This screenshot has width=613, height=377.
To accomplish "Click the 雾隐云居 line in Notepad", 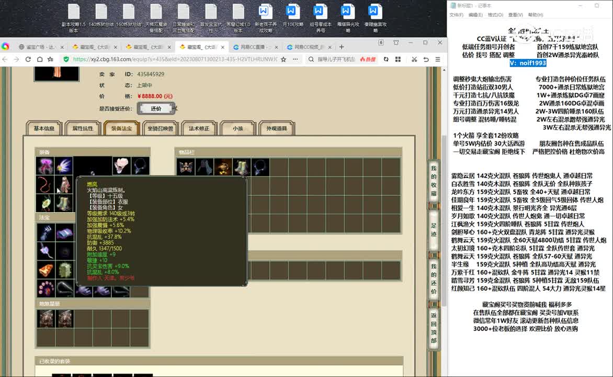I will point(522,176).
